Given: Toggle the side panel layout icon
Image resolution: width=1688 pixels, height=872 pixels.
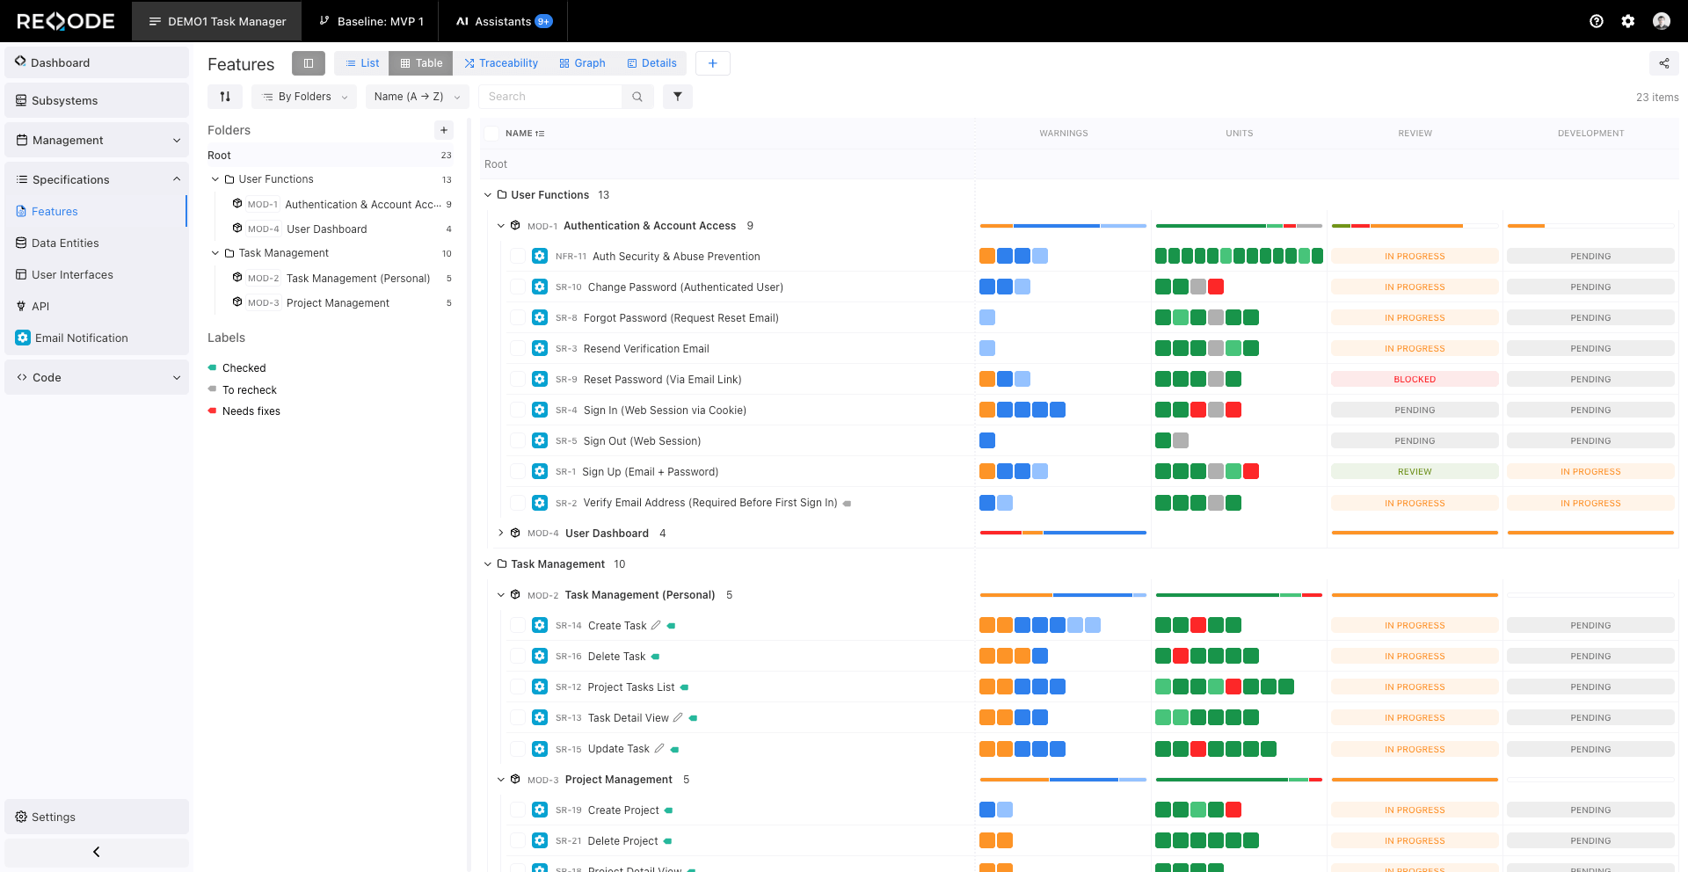Looking at the screenshot, I should point(309,63).
